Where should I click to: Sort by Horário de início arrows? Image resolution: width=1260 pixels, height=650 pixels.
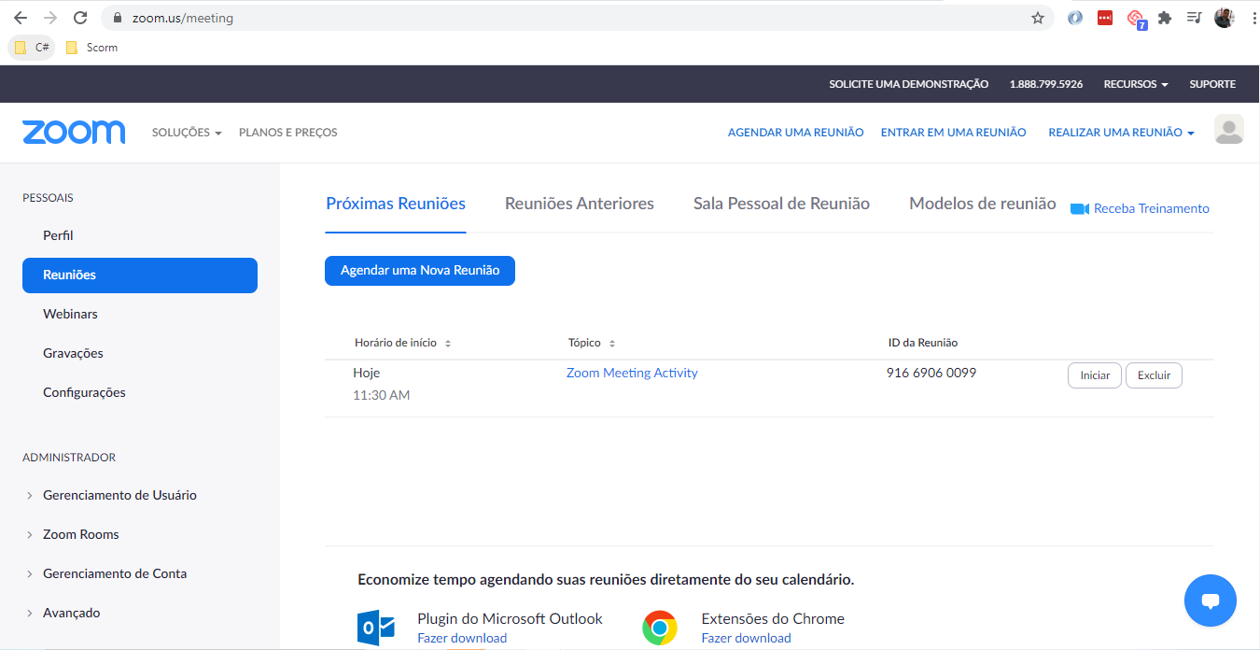coord(448,344)
